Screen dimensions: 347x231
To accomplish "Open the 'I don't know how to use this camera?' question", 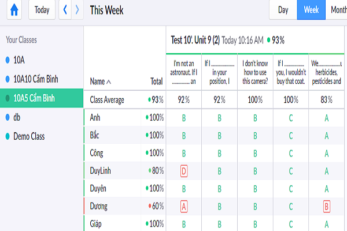I will [x=255, y=72].
